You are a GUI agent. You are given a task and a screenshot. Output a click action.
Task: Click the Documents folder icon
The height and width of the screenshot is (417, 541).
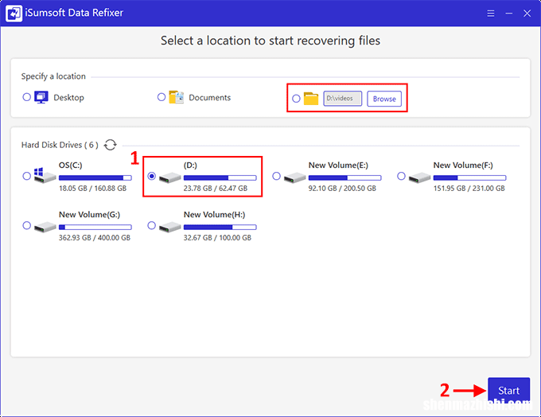(x=177, y=97)
